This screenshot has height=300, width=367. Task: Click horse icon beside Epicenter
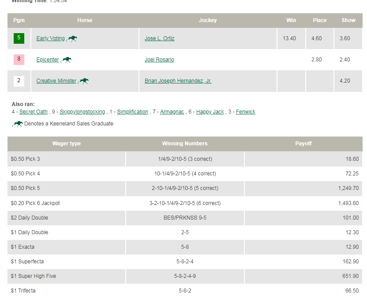[67, 60]
